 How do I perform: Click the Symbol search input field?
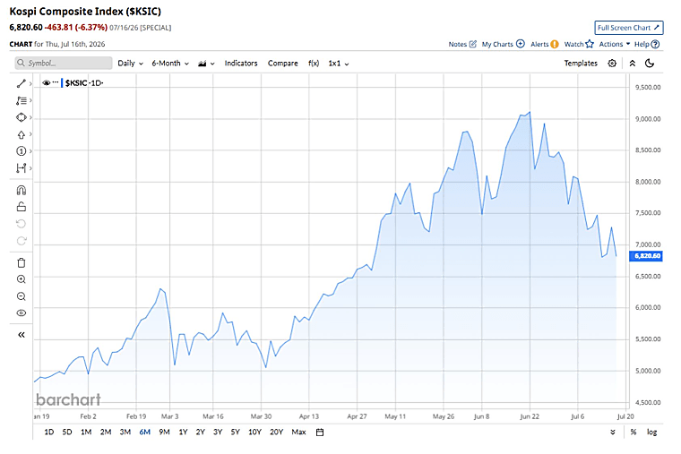pyautogui.click(x=64, y=64)
